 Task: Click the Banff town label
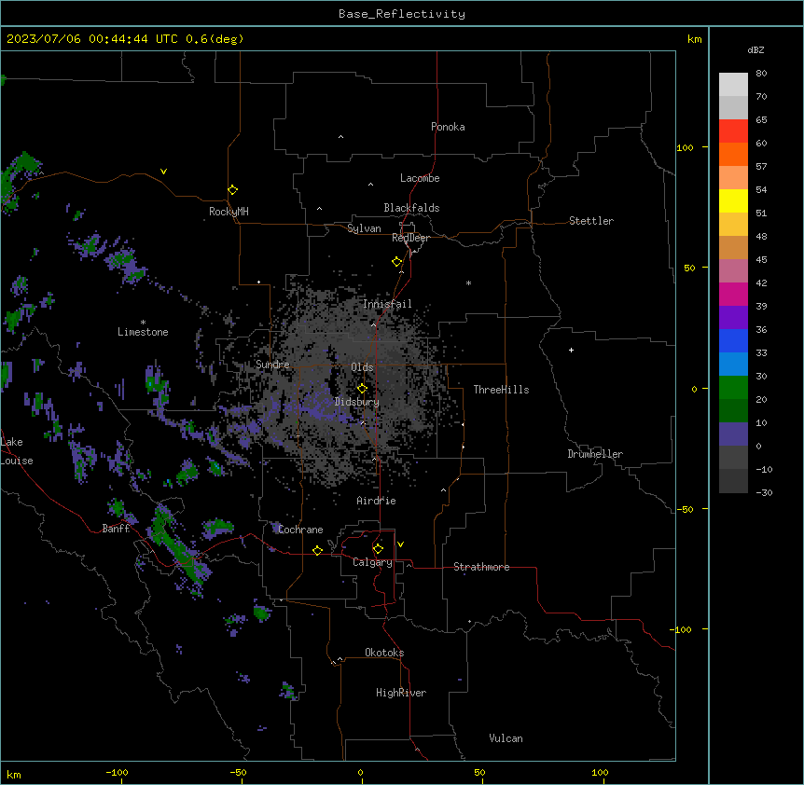[116, 529]
